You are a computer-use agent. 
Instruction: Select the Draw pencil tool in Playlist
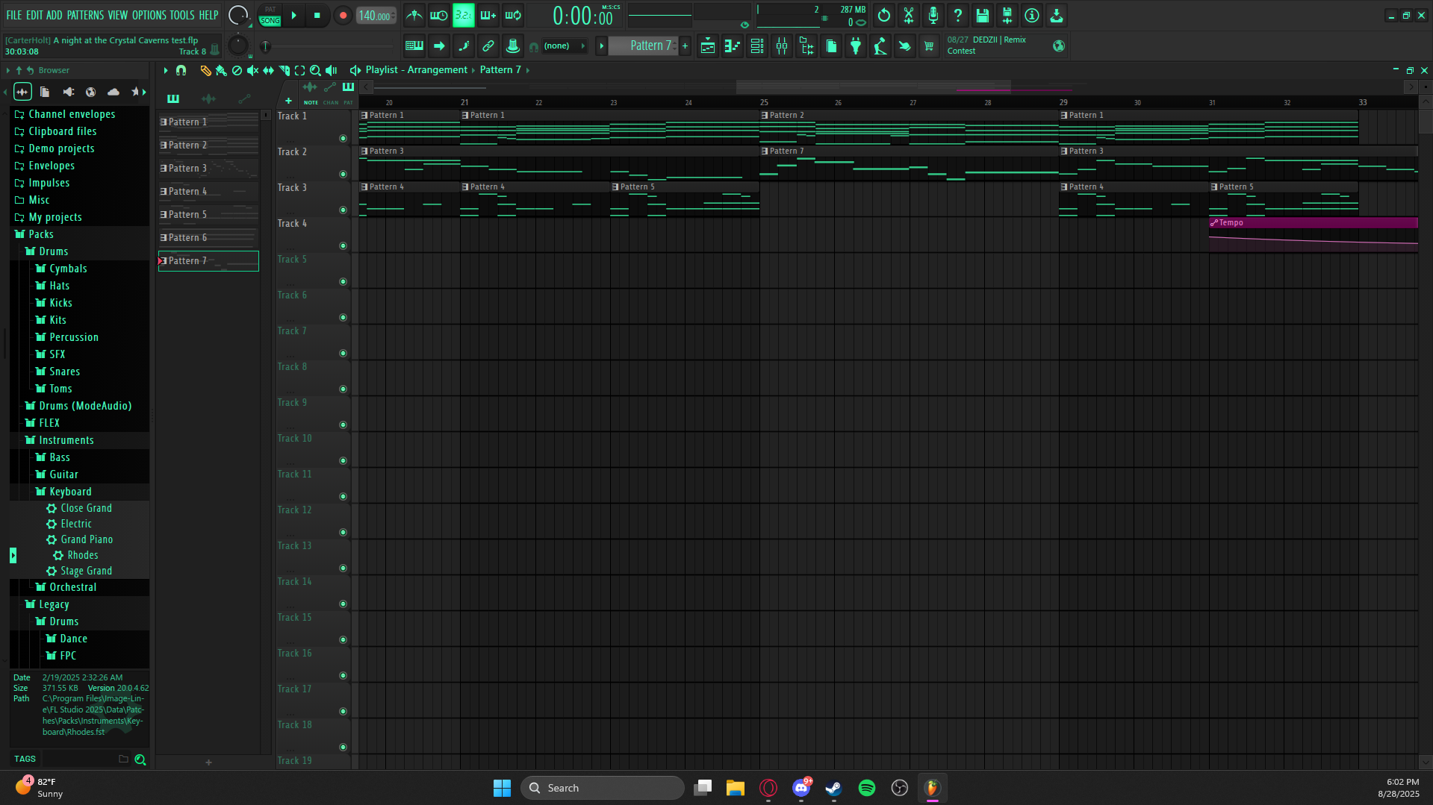tap(205, 70)
